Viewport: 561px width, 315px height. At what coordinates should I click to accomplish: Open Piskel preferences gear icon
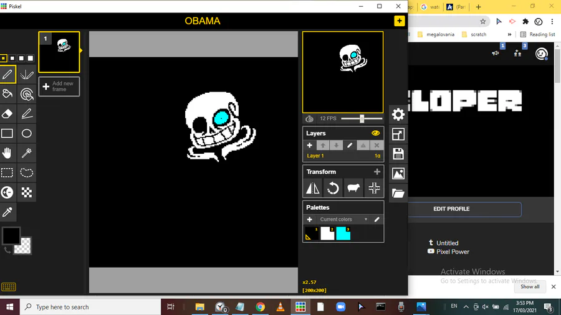pyautogui.click(x=398, y=115)
